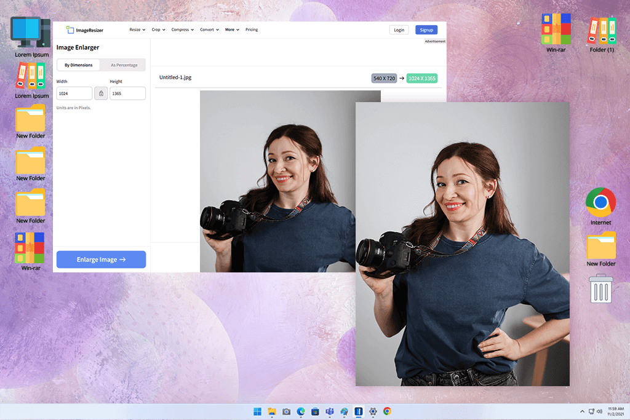Launch Chrome from the taskbar
The image size is (630, 420).
[388, 411]
